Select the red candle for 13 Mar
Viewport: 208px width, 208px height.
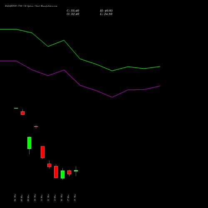coord(56,172)
